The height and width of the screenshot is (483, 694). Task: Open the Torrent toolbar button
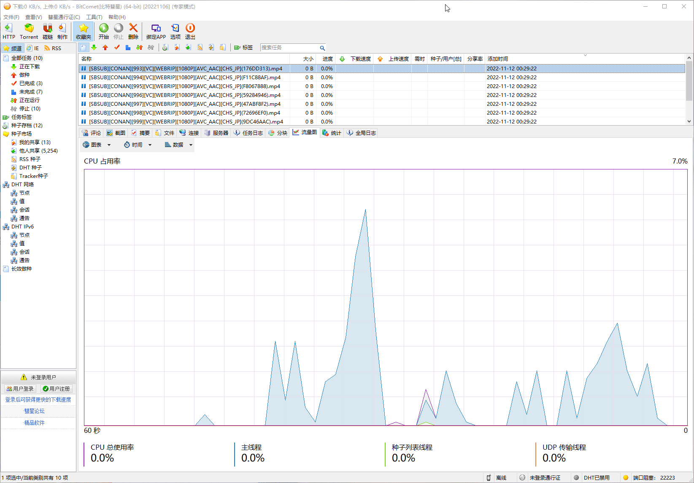coord(29,31)
